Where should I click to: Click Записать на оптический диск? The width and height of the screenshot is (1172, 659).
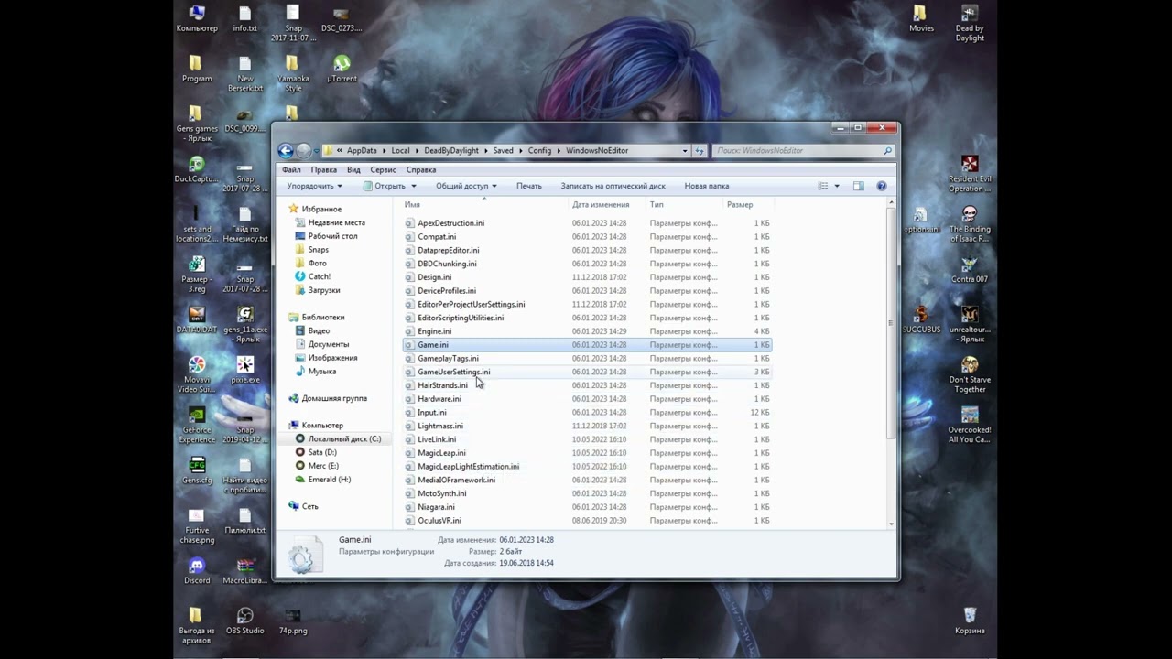[x=613, y=186]
